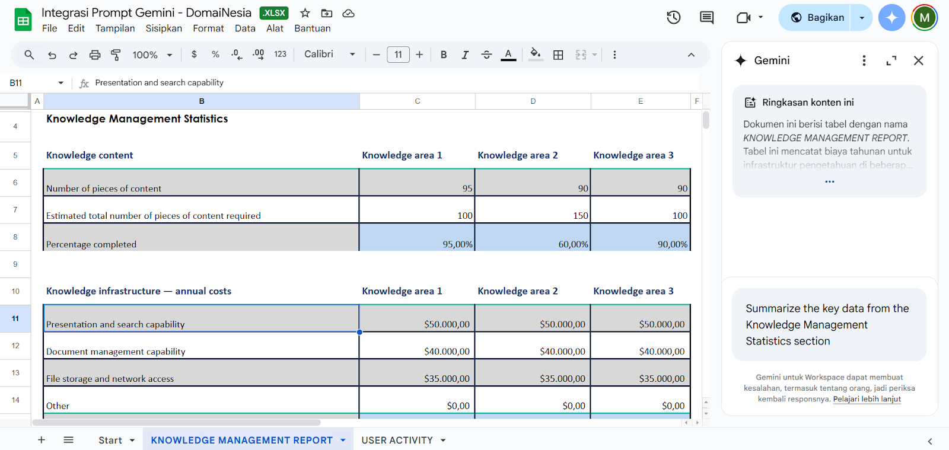The image size is (949, 450).
Task: Open version history clock icon
Action: click(x=673, y=18)
